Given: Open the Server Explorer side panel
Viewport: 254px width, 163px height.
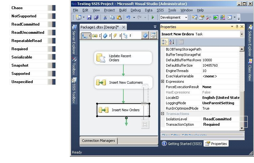Looking at the screenshot, I should [74, 40].
